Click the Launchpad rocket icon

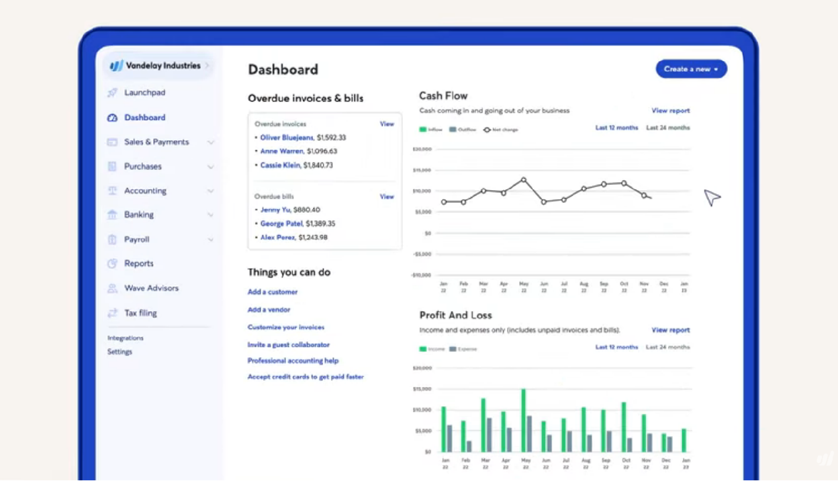click(112, 93)
